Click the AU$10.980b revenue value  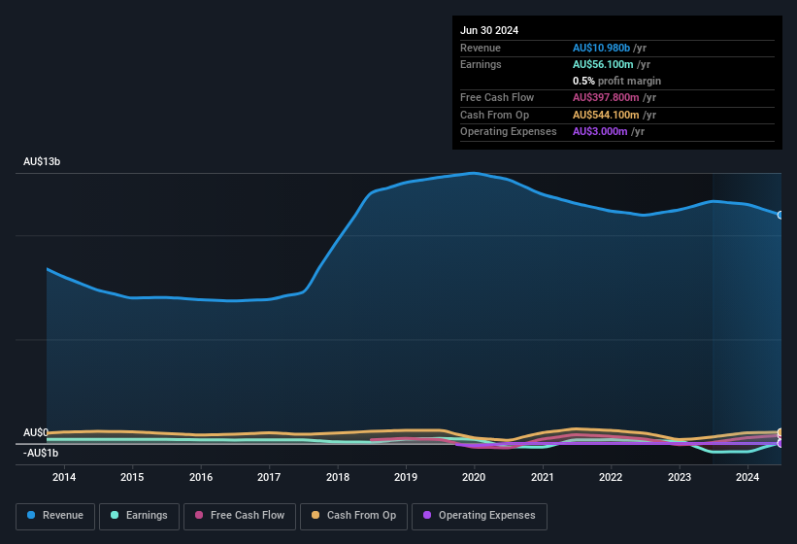pyautogui.click(x=601, y=48)
